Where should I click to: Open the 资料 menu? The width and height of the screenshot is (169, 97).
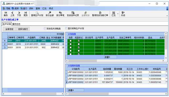[31, 8]
